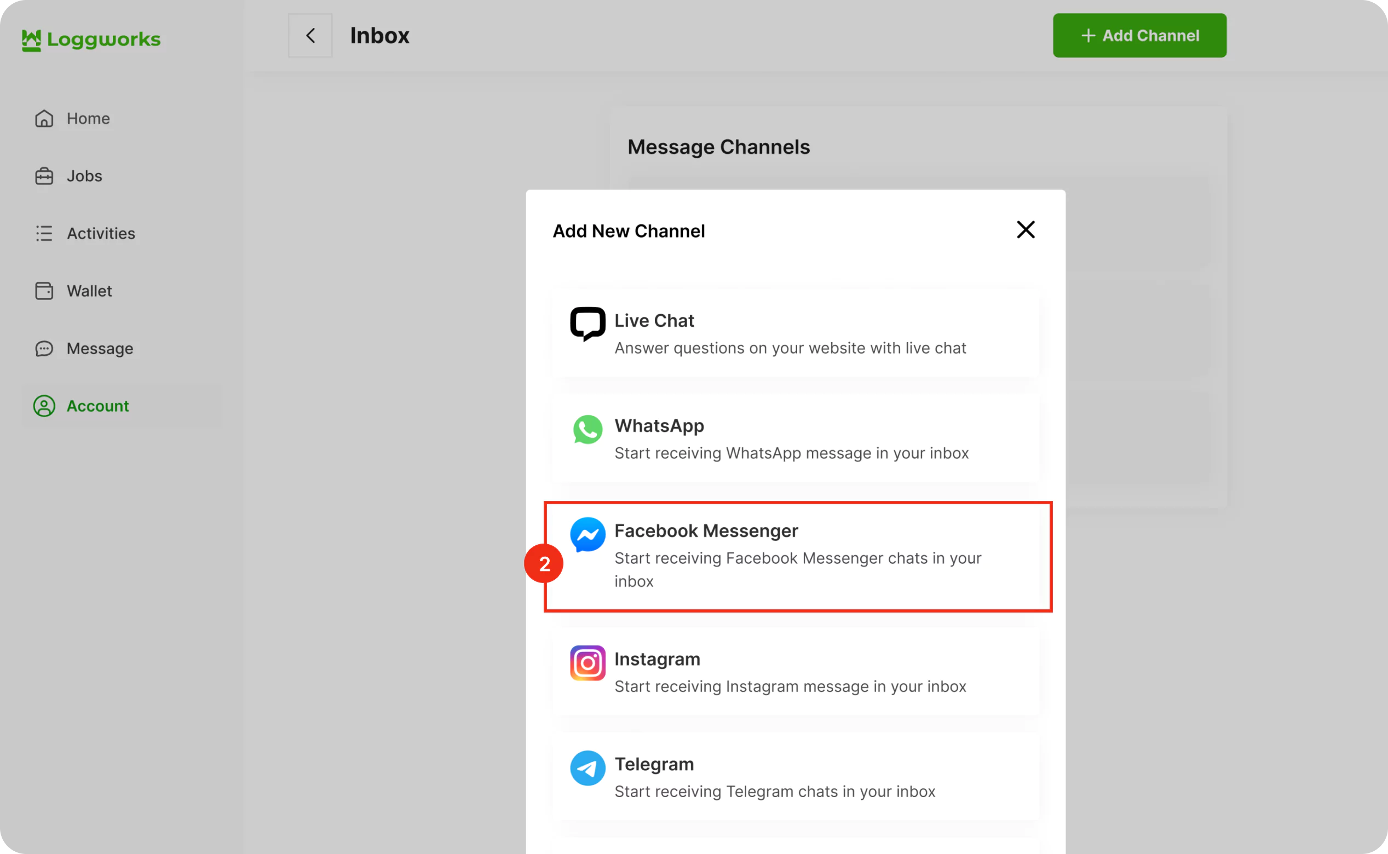Go back using the Inbox arrow

310,36
